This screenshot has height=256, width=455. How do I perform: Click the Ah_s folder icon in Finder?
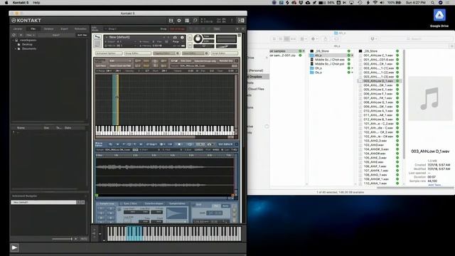(x=312, y=55)
